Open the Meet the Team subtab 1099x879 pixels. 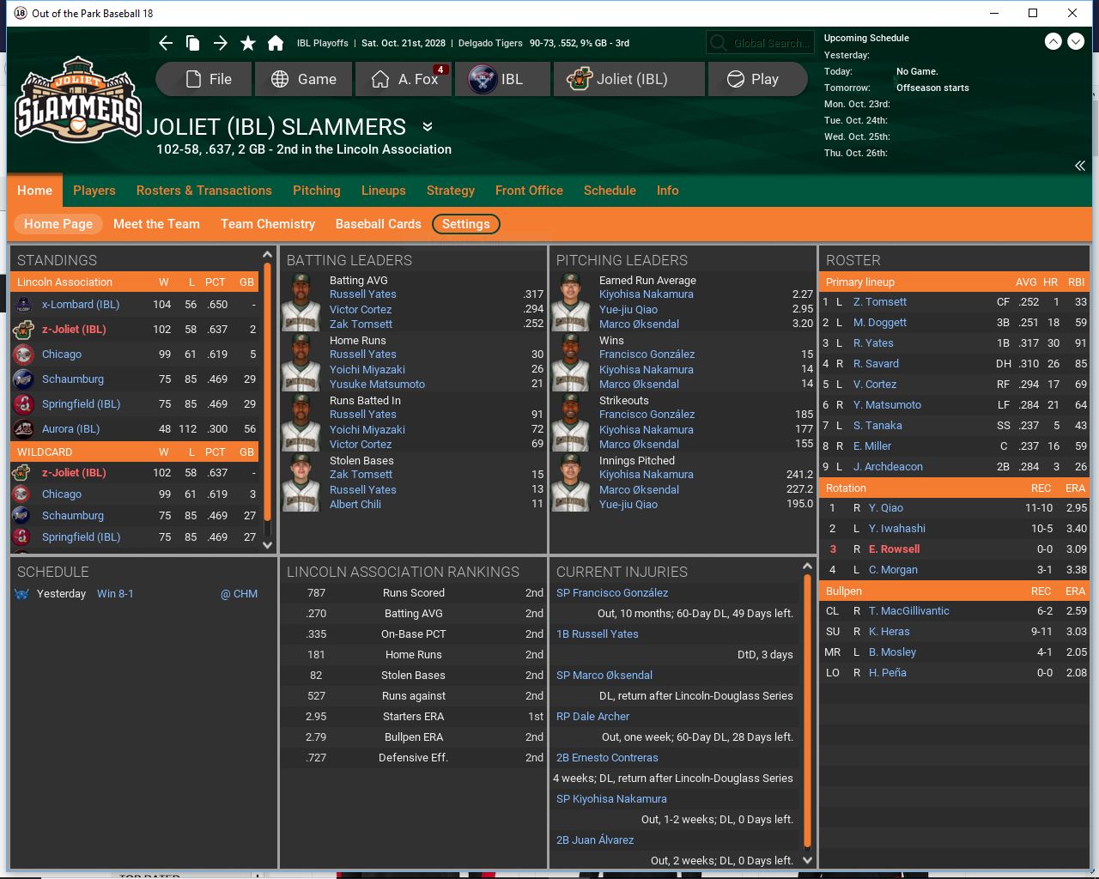point(156,224)
